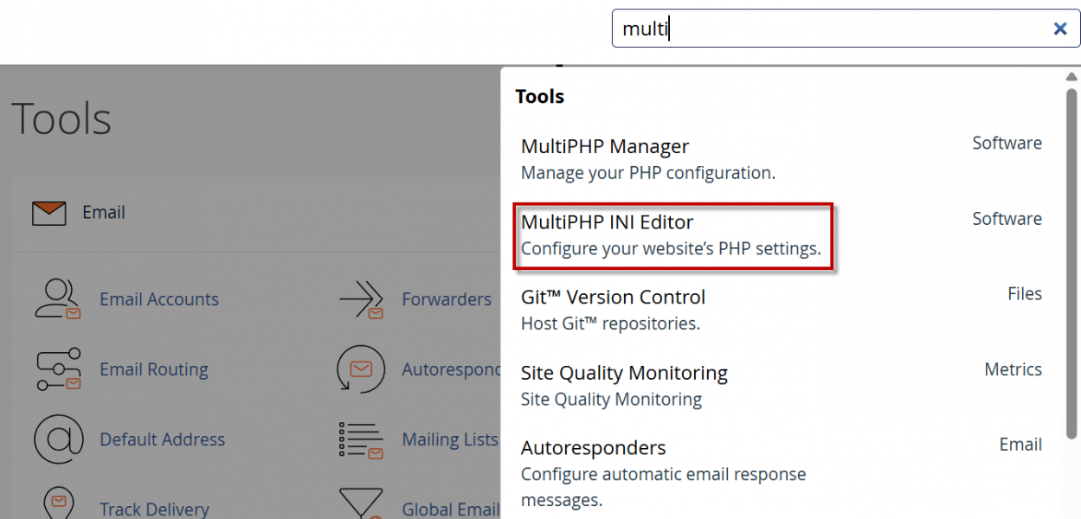Click the Default Address at-sign icon
This screenshot has width=1081, height=519.
(58, 439)
